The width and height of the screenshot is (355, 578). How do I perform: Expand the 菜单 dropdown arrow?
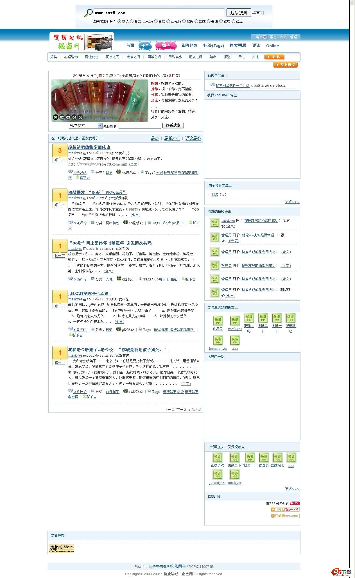265,37
